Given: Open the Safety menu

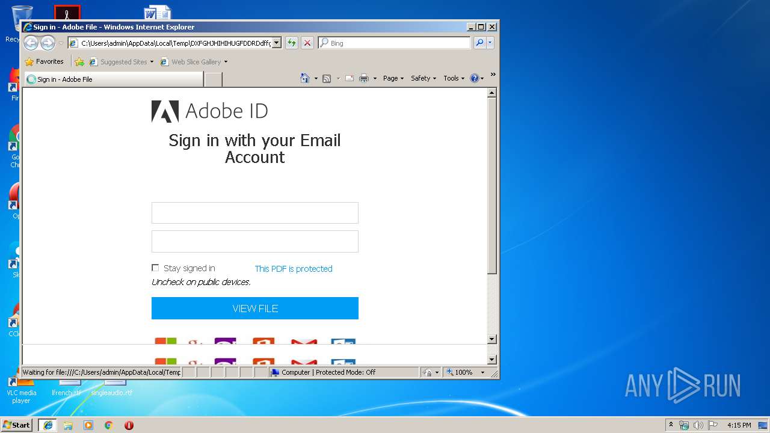Looking at the screenshot, I should pos(423,78).
